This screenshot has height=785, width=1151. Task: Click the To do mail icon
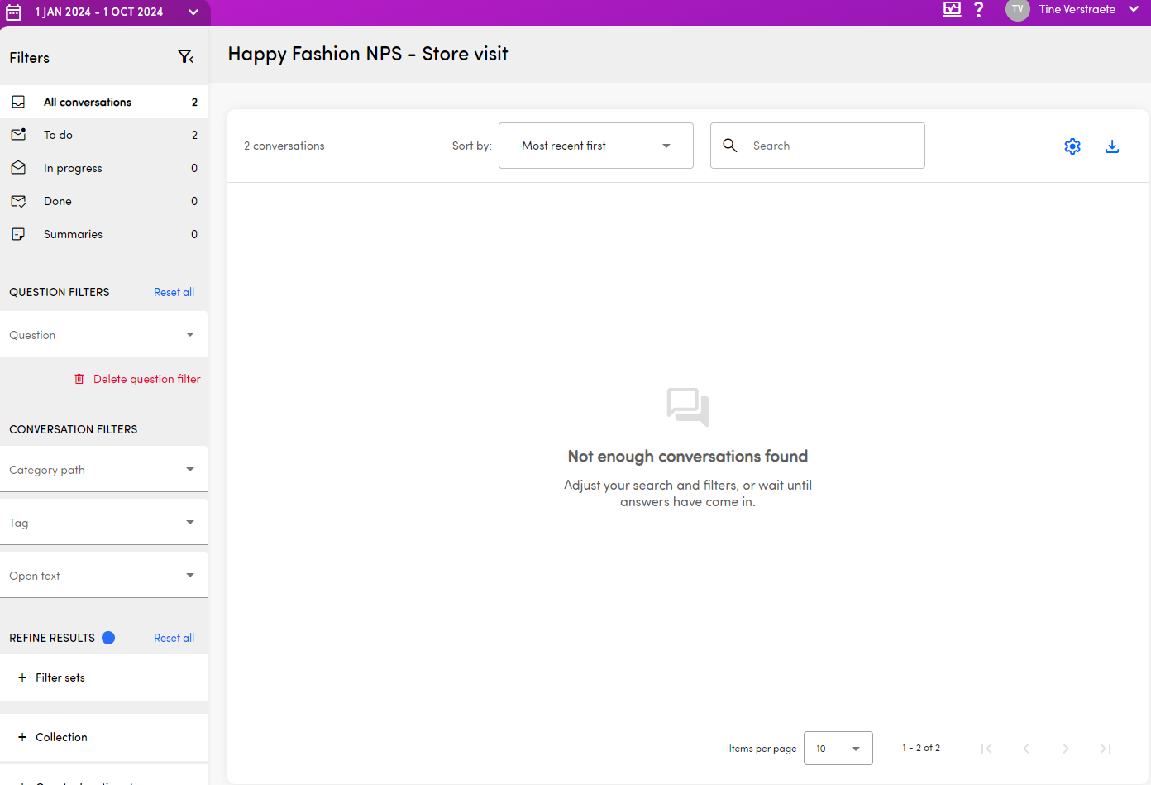click(x=18, y=135)
